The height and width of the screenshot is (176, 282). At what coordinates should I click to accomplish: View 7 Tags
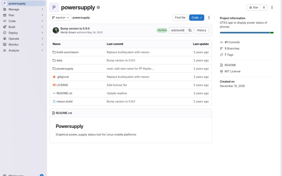click(229, 55)
